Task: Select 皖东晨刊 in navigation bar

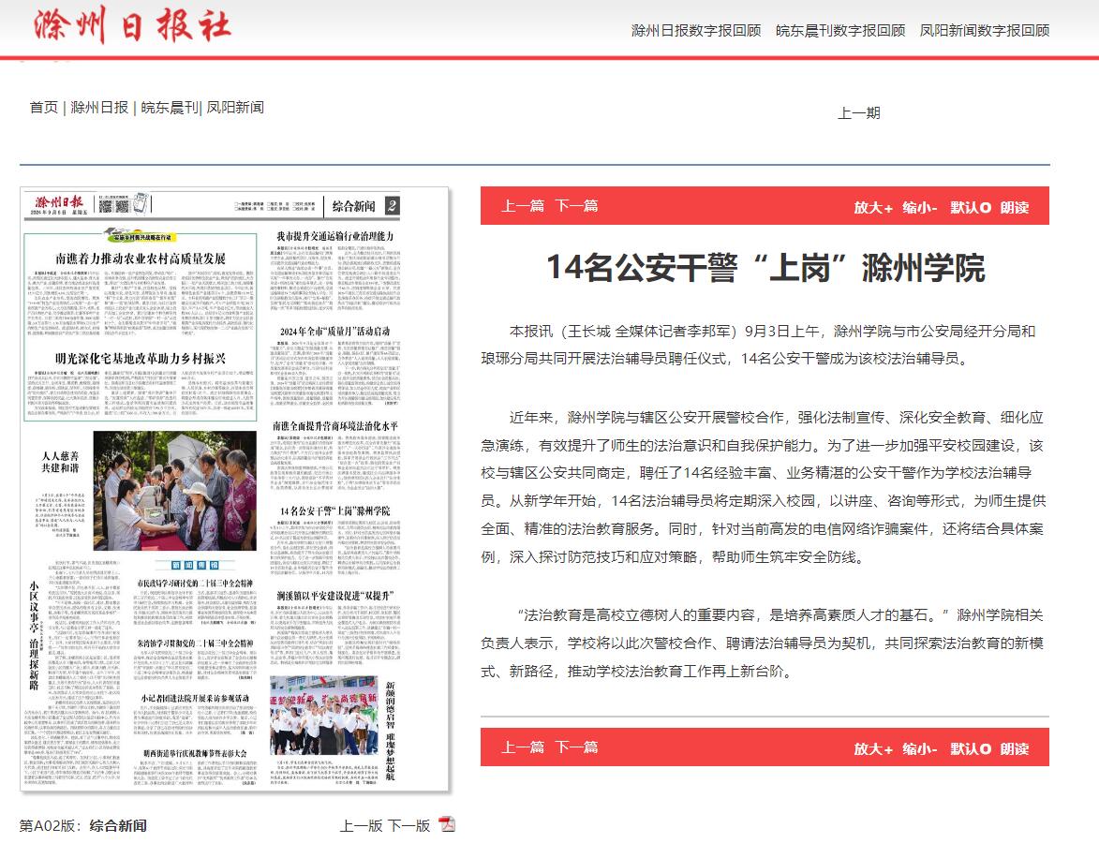Action: (x=171, y=107)
